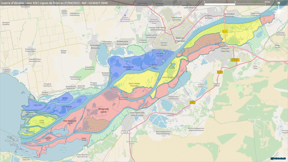288x162 pixels.
Task: Select the Олешки Oleschky town label
Action: pos(224,50)
